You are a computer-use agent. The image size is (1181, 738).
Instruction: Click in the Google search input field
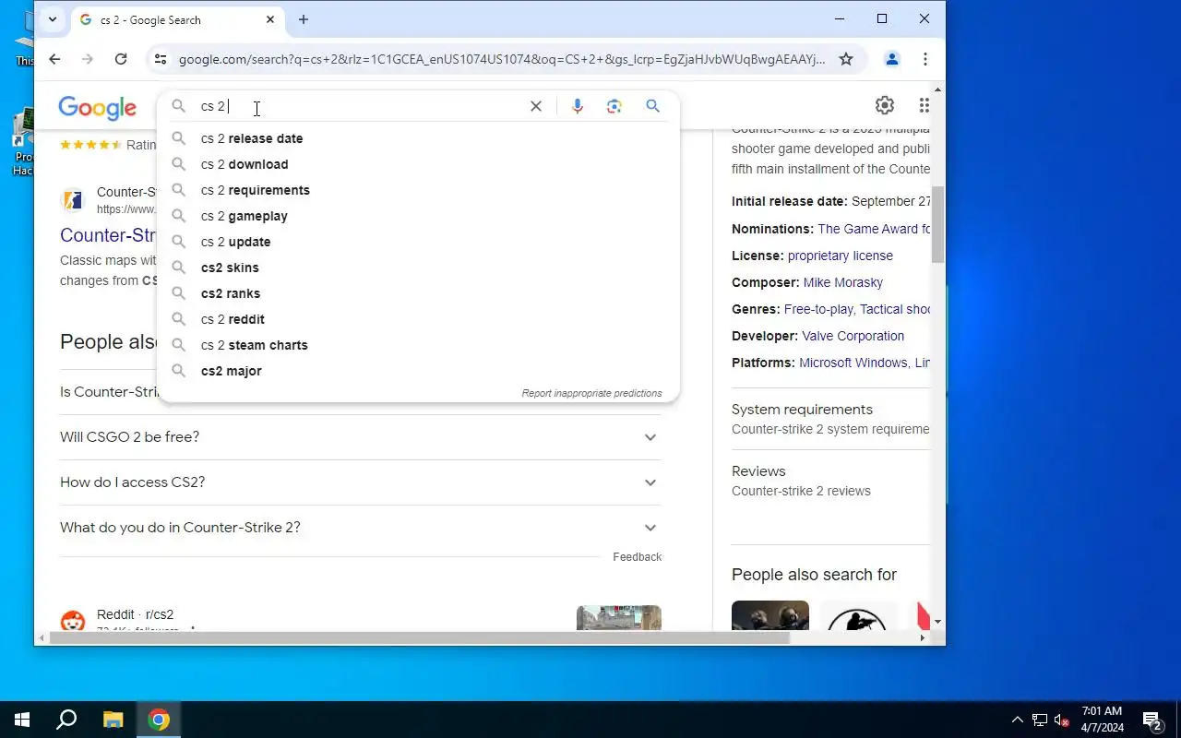[x=360, y=106]
